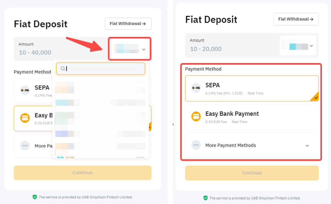Select the partially hidden Easy Bank option on left

tap(33, 118)
